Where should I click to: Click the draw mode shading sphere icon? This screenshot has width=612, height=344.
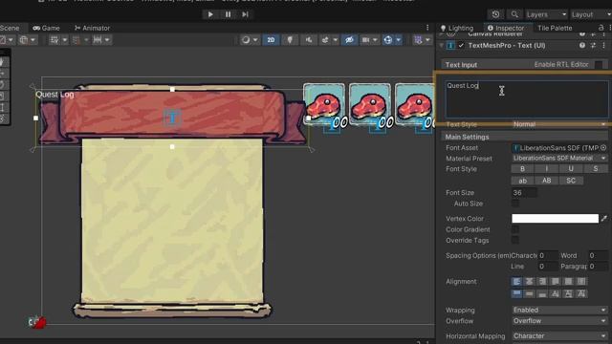[246, 40]
